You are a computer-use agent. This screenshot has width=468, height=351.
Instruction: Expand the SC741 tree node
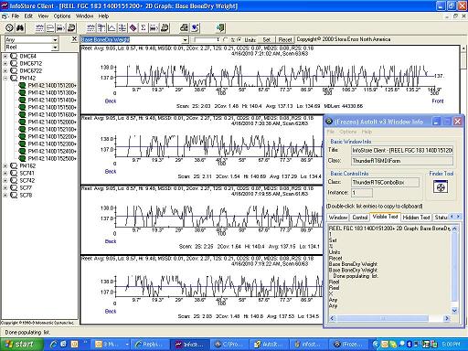click(5, 173)
